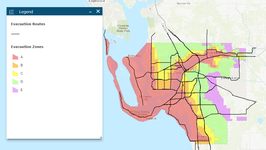Click the Legend panel resize handle
266x150 pixels.
(x=101, y=137)
